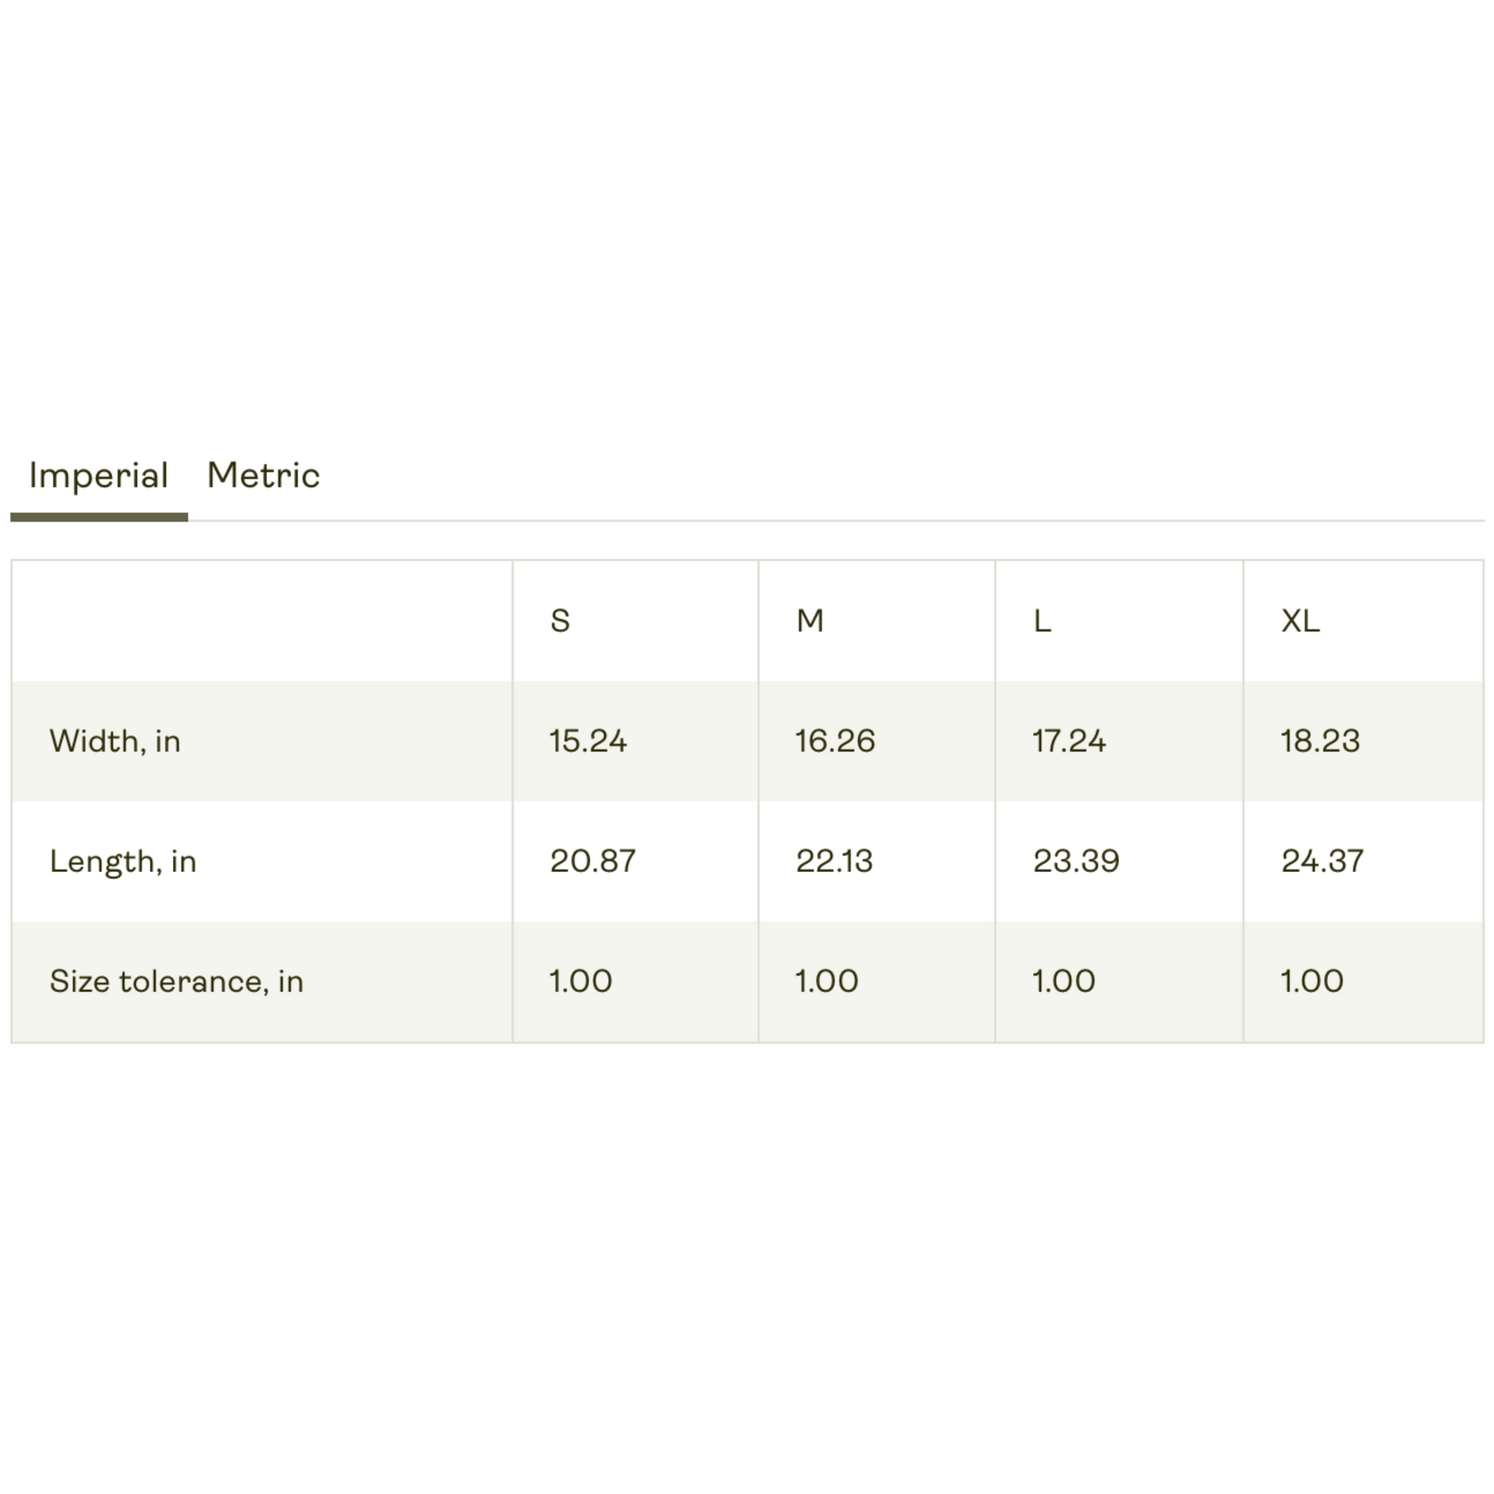The width and height of the screenshot is (1494, 1494).
Task: Click the S size column header
Action: [560, 620]
